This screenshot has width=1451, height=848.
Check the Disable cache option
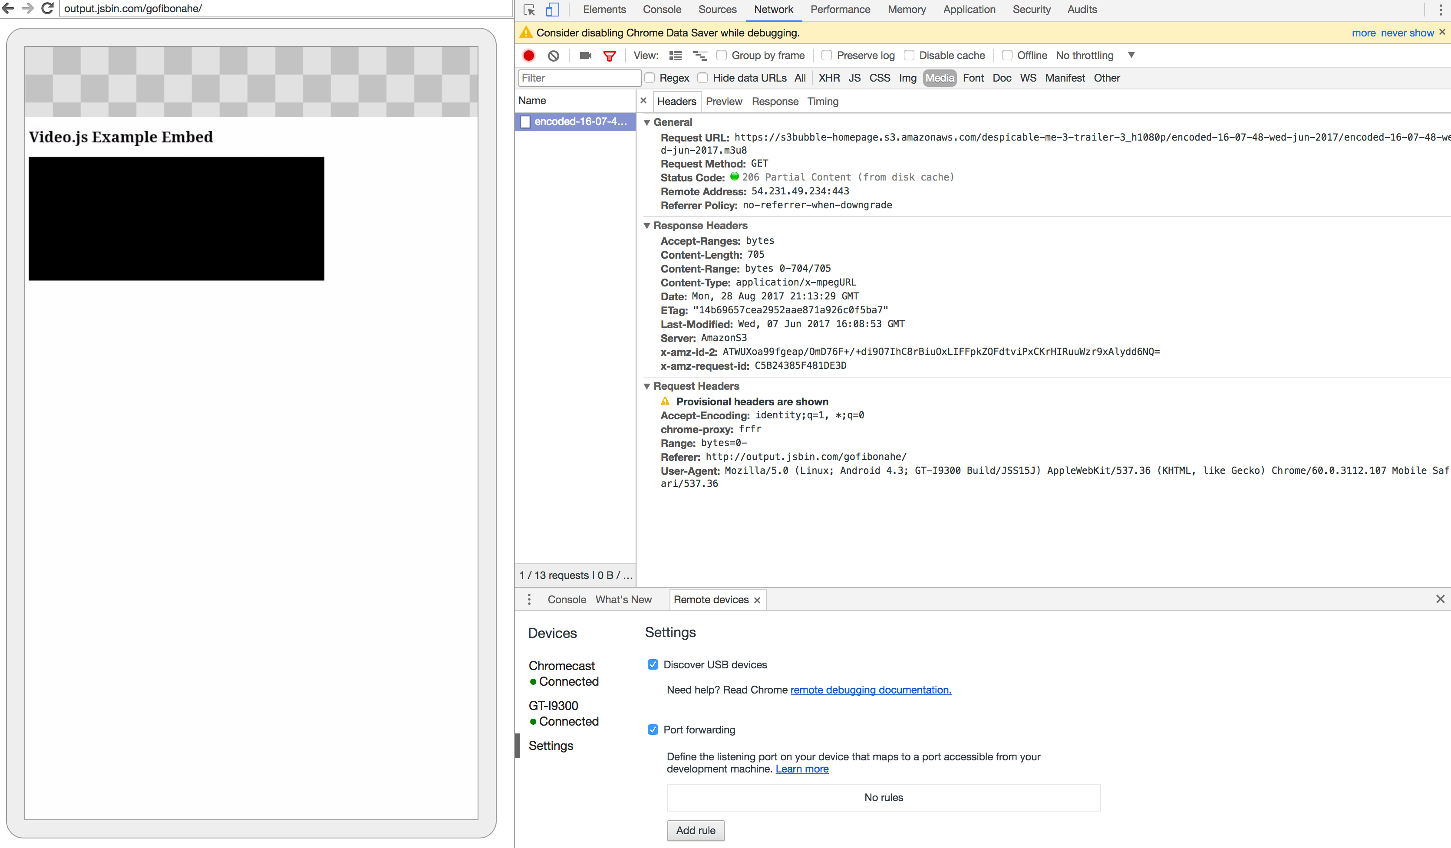click(x=909, y=55)
